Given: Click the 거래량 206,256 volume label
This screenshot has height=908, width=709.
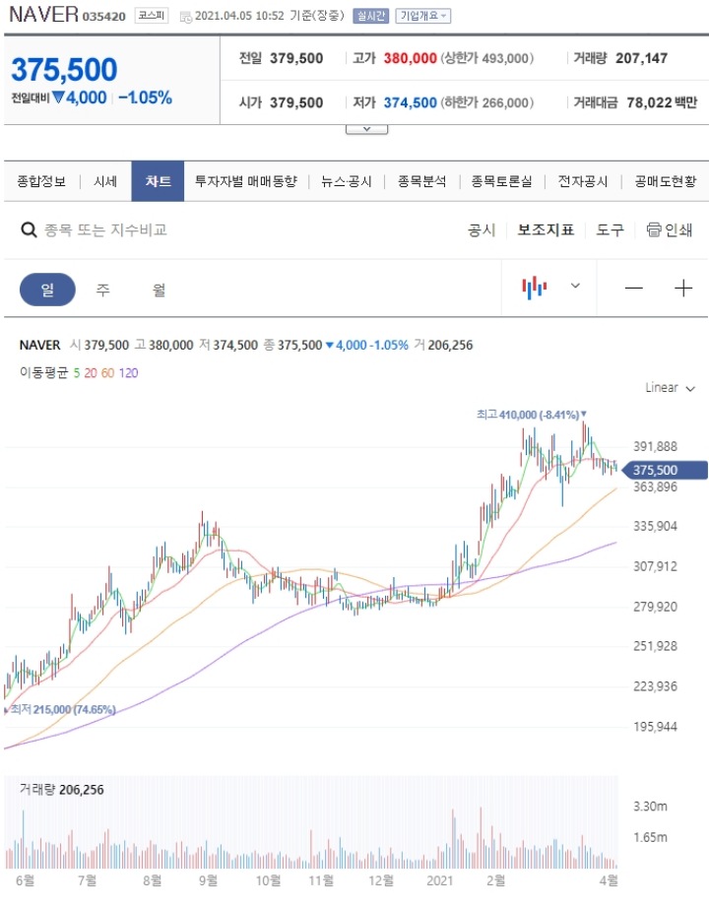Looking at the screenshot, I should [x=62, y=789].
